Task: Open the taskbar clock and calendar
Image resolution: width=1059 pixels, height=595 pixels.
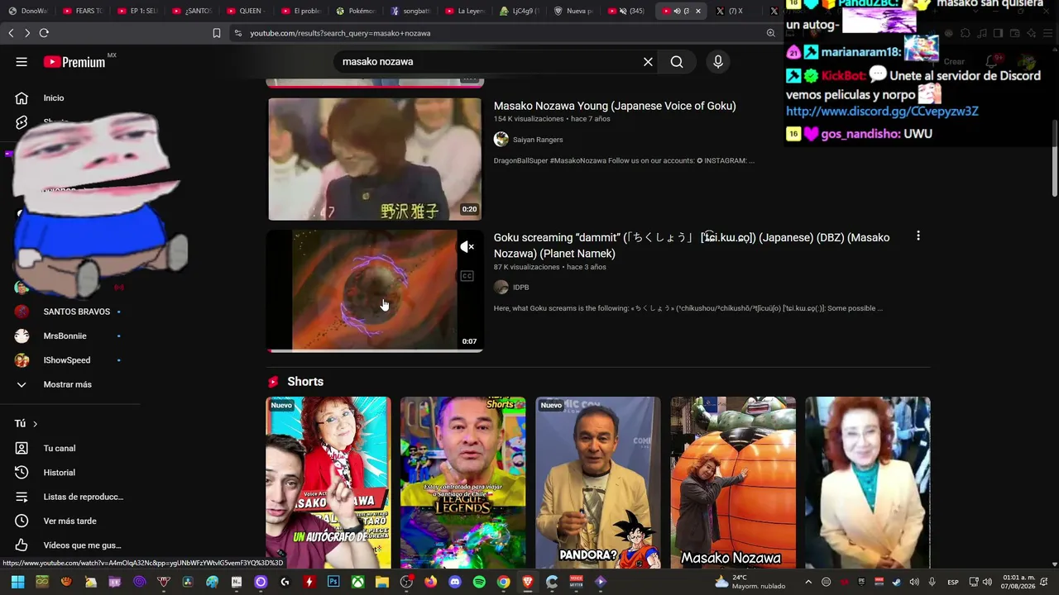Action: point(1018,582)
